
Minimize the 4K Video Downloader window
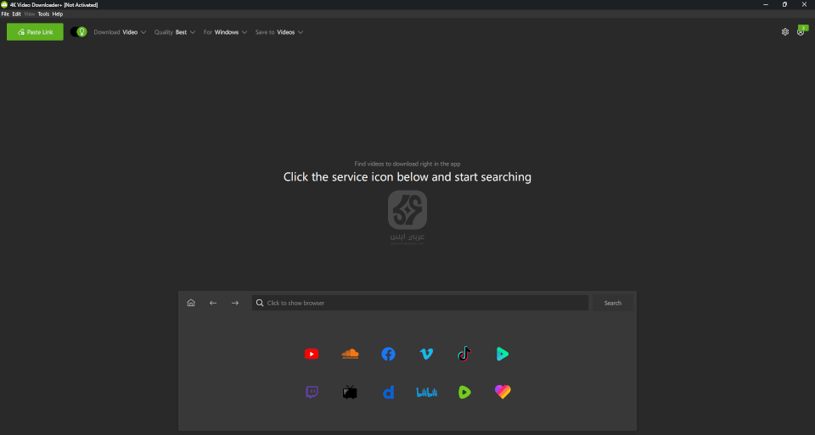pos(766,5)
